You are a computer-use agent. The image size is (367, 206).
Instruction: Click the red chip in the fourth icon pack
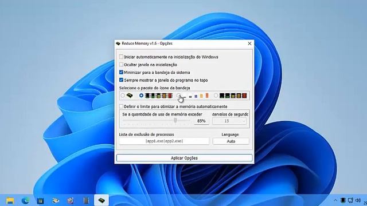click(244, 96)
